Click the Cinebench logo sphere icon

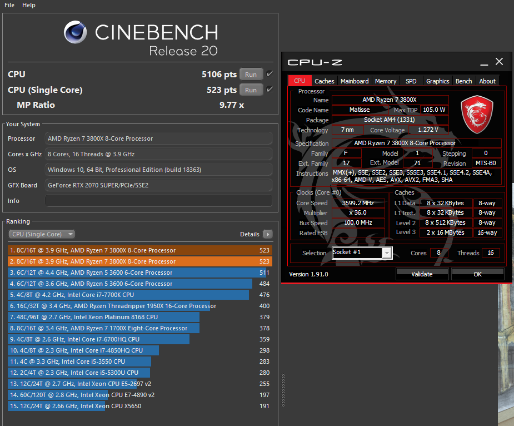(x=75, y=32)
